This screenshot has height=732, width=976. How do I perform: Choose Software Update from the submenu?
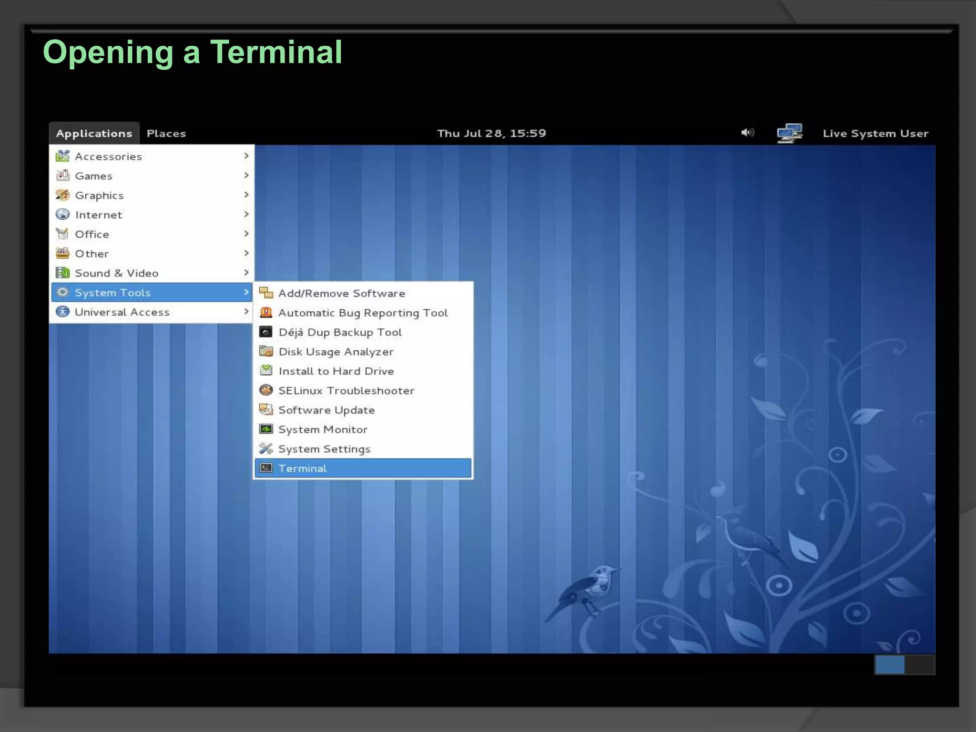coord(326,410)
